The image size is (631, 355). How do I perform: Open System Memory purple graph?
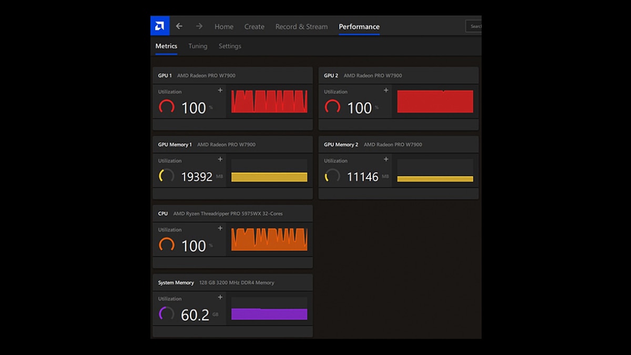[x=269, y=308]
